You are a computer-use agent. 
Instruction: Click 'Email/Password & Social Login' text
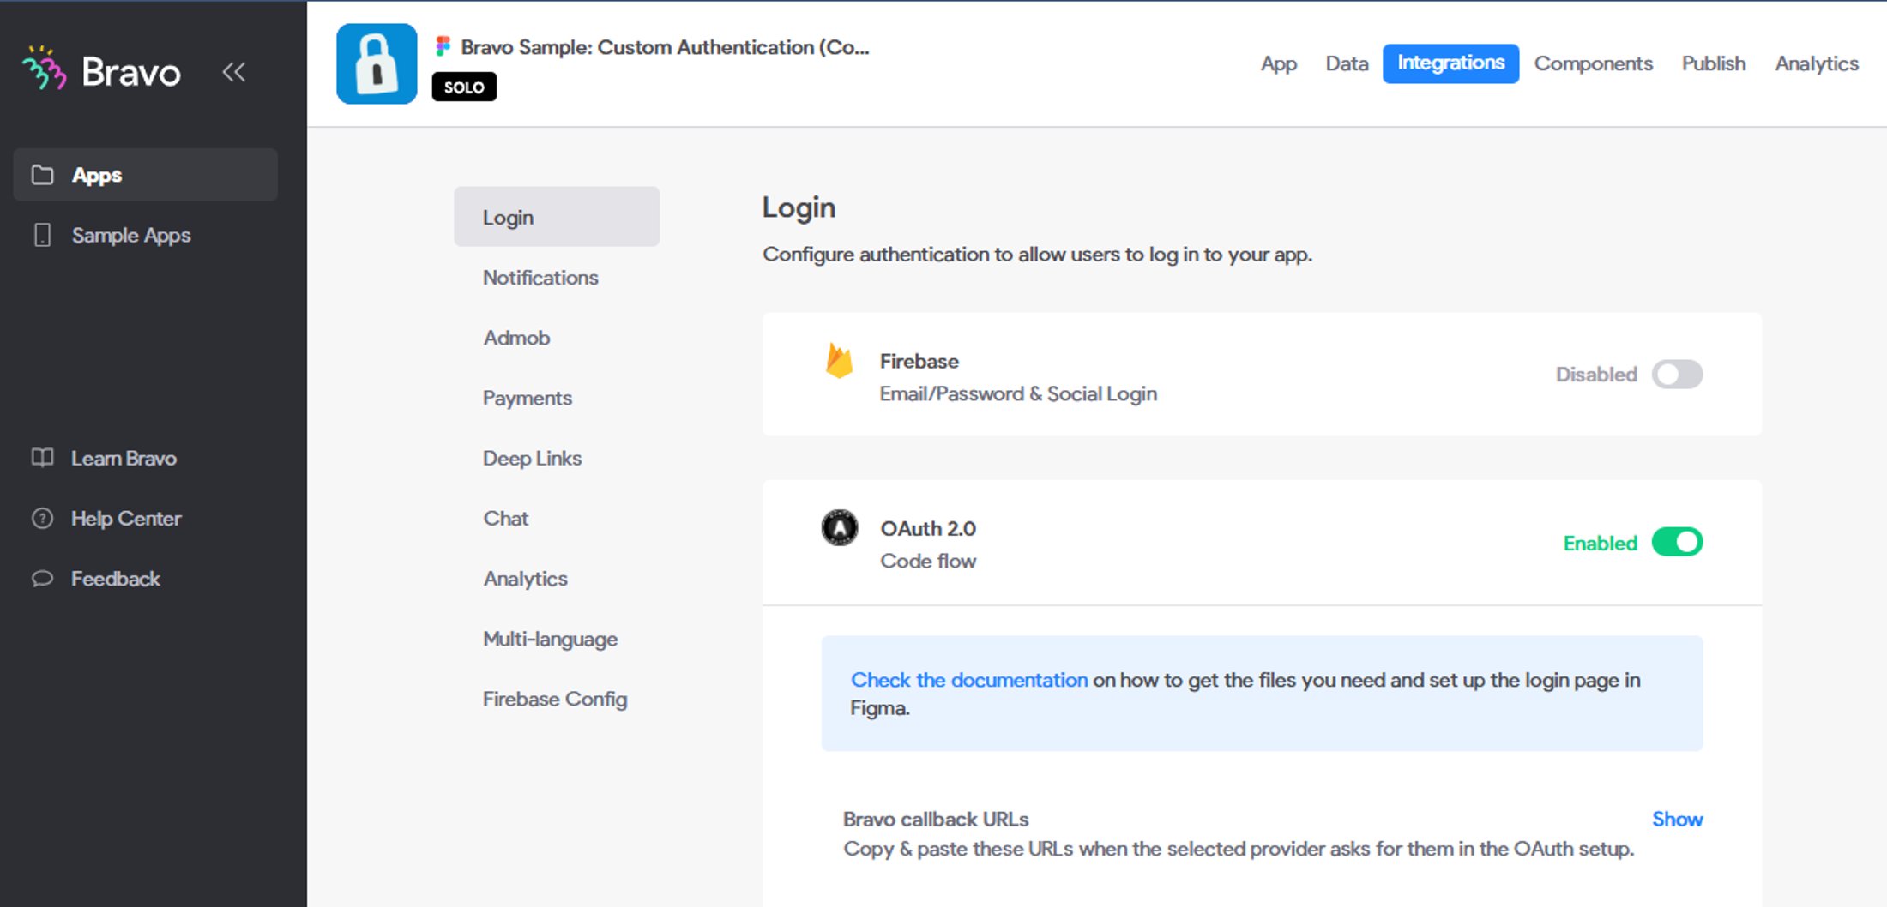(1018, 393)
